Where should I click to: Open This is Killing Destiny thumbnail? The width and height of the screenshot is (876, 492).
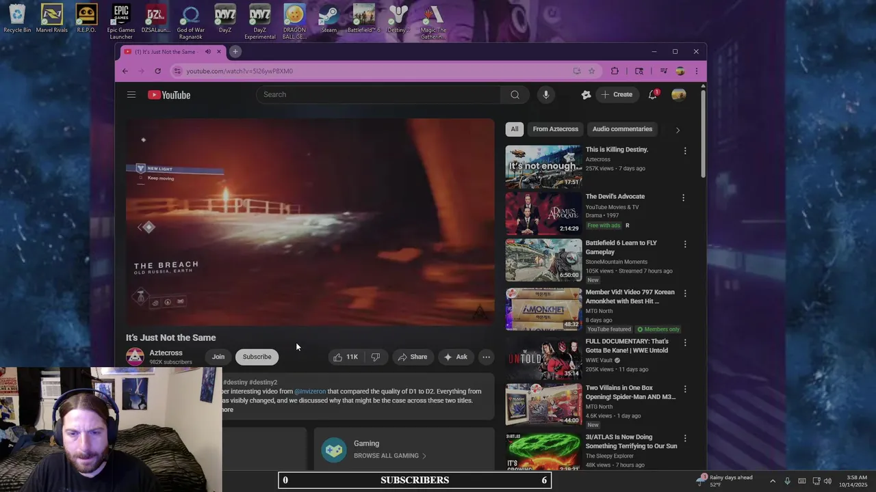(x=543, y=166)
